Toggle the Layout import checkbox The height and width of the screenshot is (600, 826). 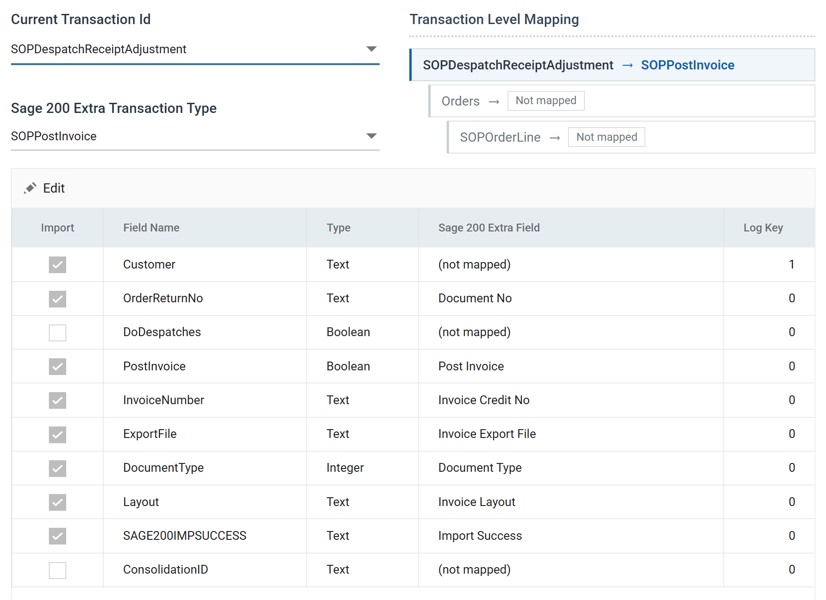tap(57, 502)
